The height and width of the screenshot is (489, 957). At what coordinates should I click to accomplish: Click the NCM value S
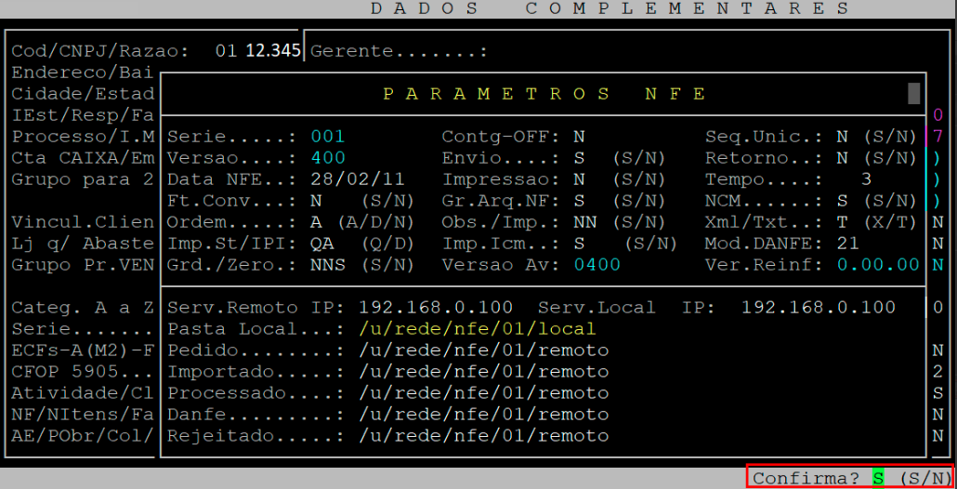point(843,201)
